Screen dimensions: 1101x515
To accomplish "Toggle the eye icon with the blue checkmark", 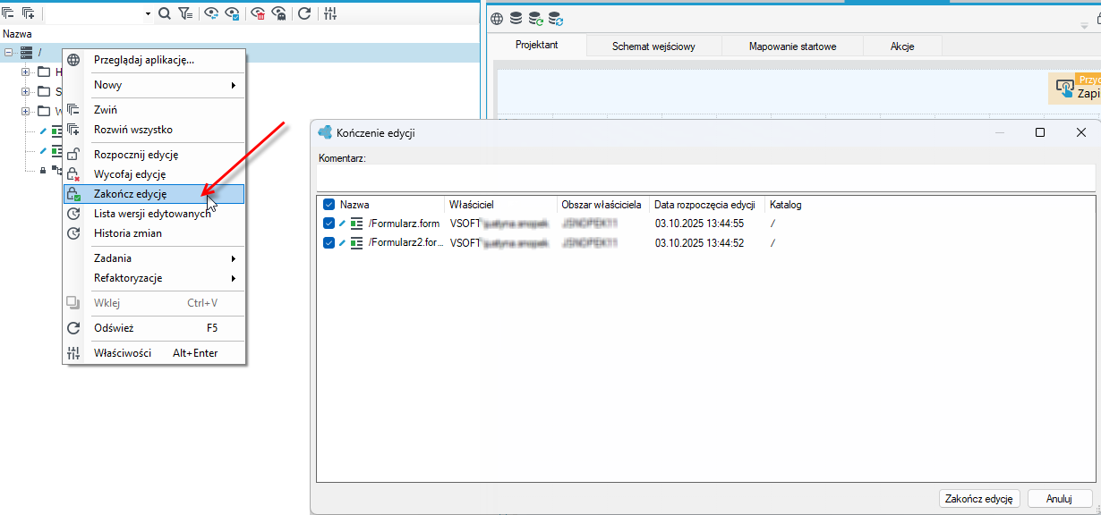I will [x=233, y=13].
